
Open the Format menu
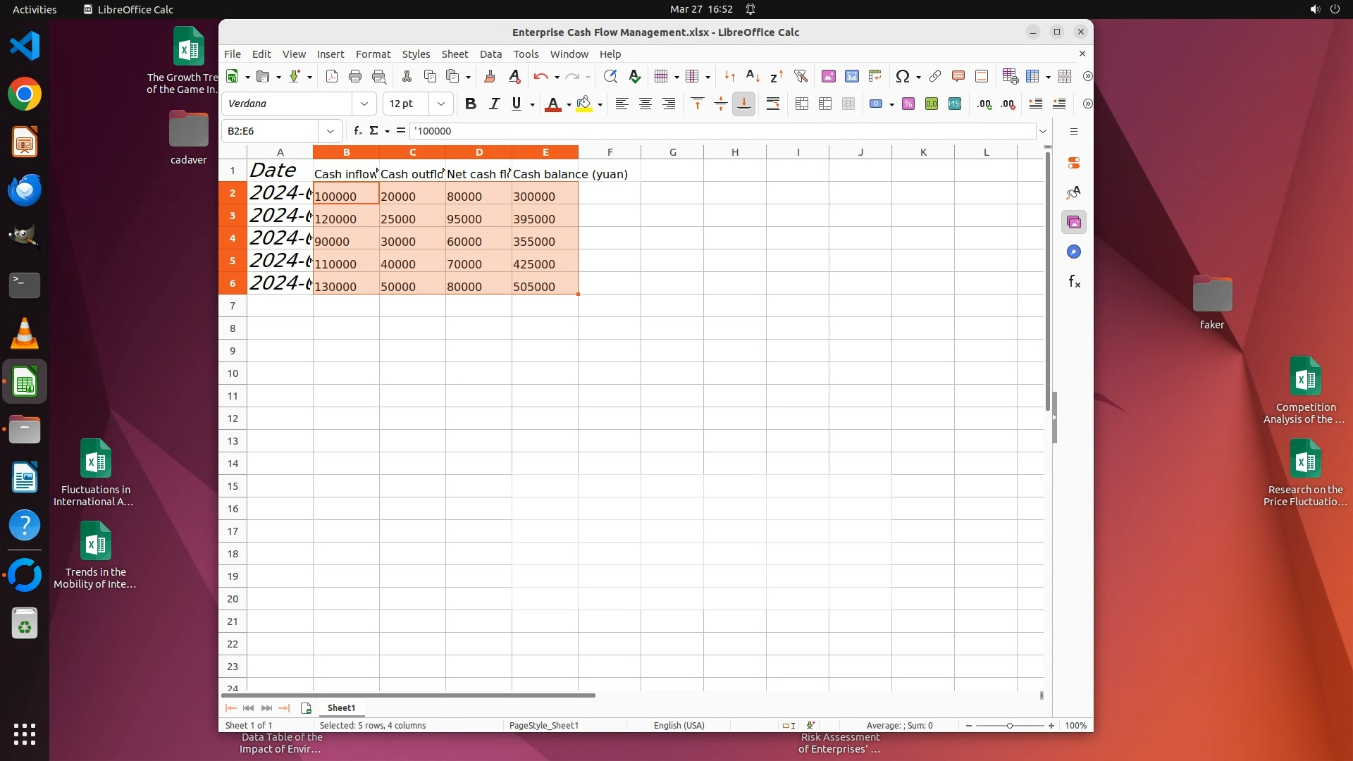click(373, 54)
